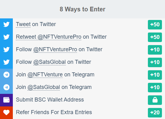The image size is (165, 119).
Task: Click the lock icon on BSC Wallet entry
Action: (155, 100)
